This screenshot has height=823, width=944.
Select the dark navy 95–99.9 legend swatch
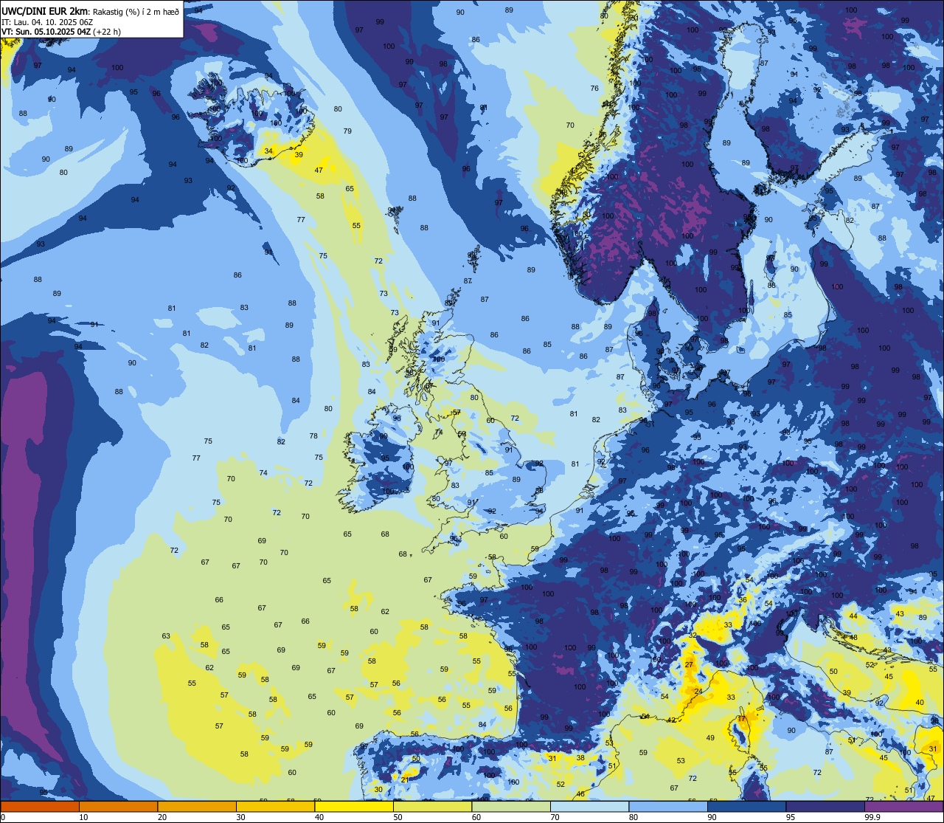tap(825, 806)
